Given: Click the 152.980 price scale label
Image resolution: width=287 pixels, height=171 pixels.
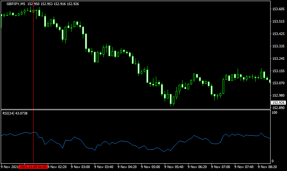Looking at the screenshot, I should (x=278, y=96).
